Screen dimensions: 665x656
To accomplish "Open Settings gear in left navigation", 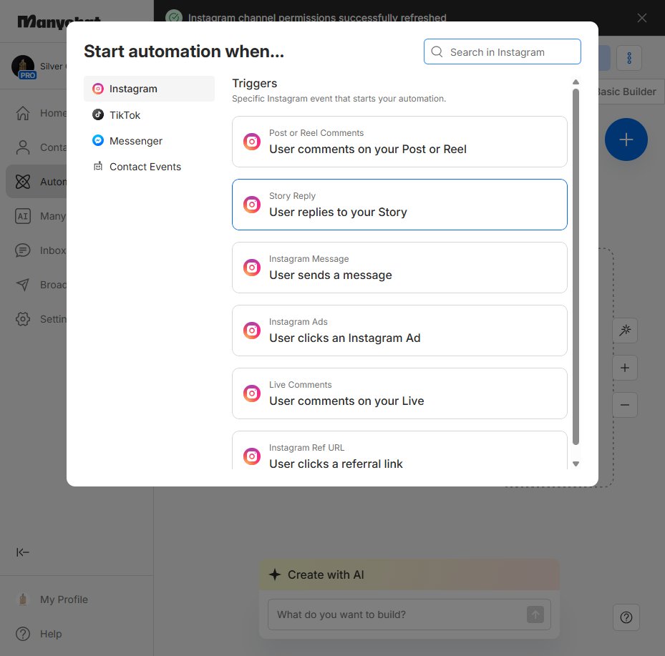I will [23, 319].
